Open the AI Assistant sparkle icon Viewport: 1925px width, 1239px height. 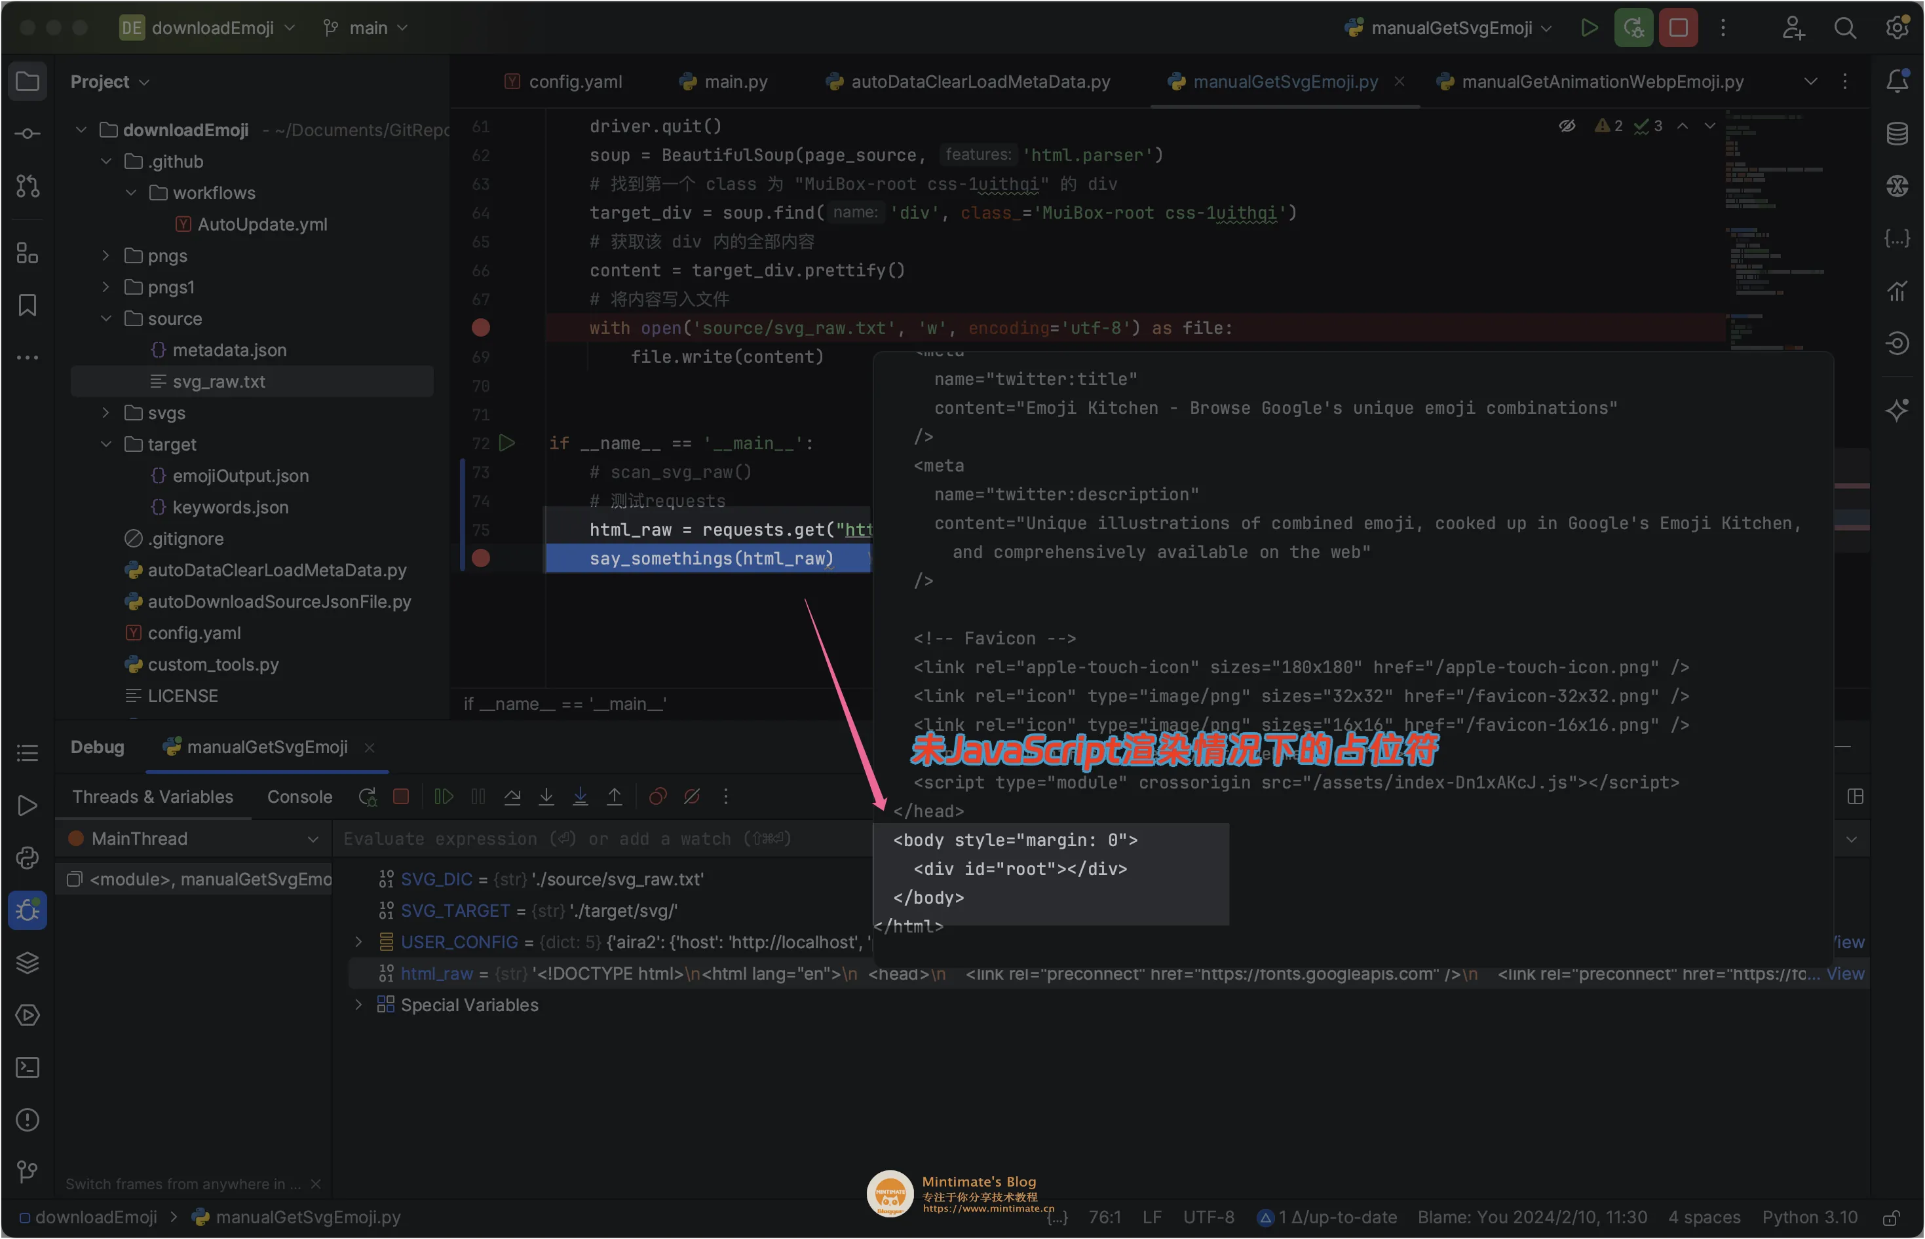1897,409
